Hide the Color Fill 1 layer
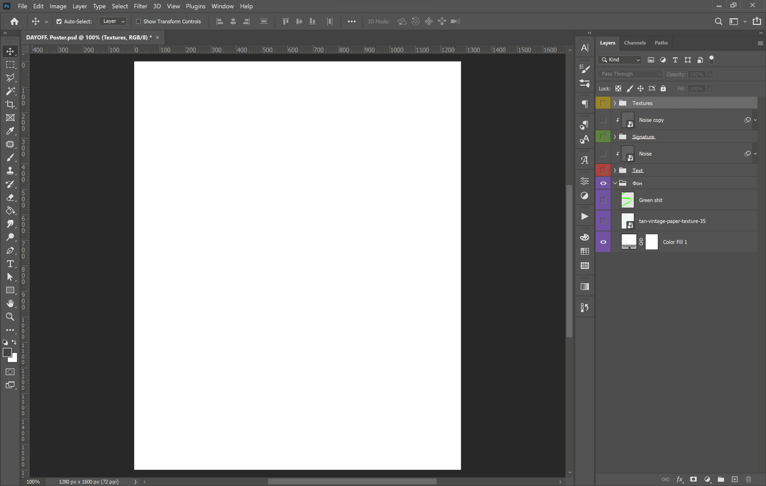 point(603,242)
